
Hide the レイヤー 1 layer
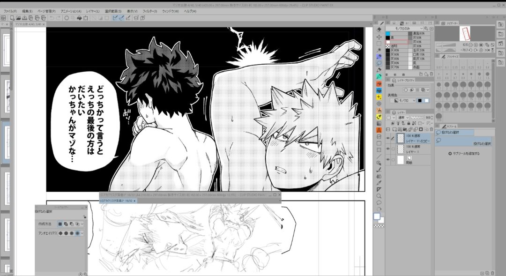[x=388, y=149]
